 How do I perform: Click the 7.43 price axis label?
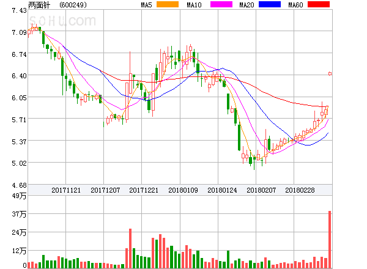pos(19,10)
